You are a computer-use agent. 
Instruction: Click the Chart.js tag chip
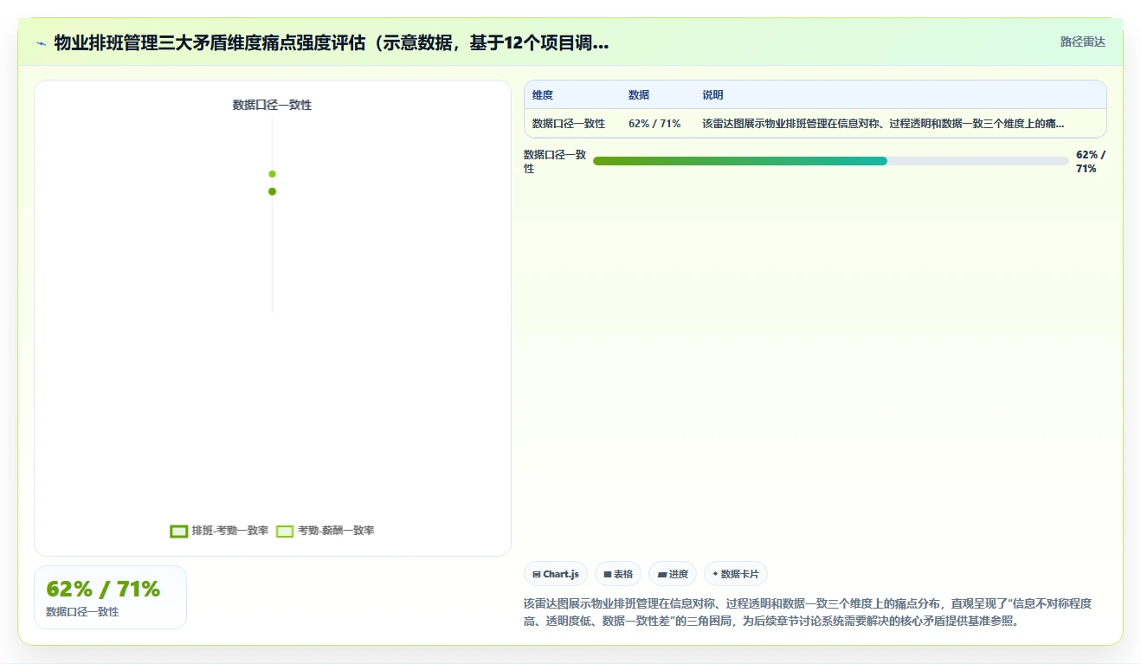[556, 574]
